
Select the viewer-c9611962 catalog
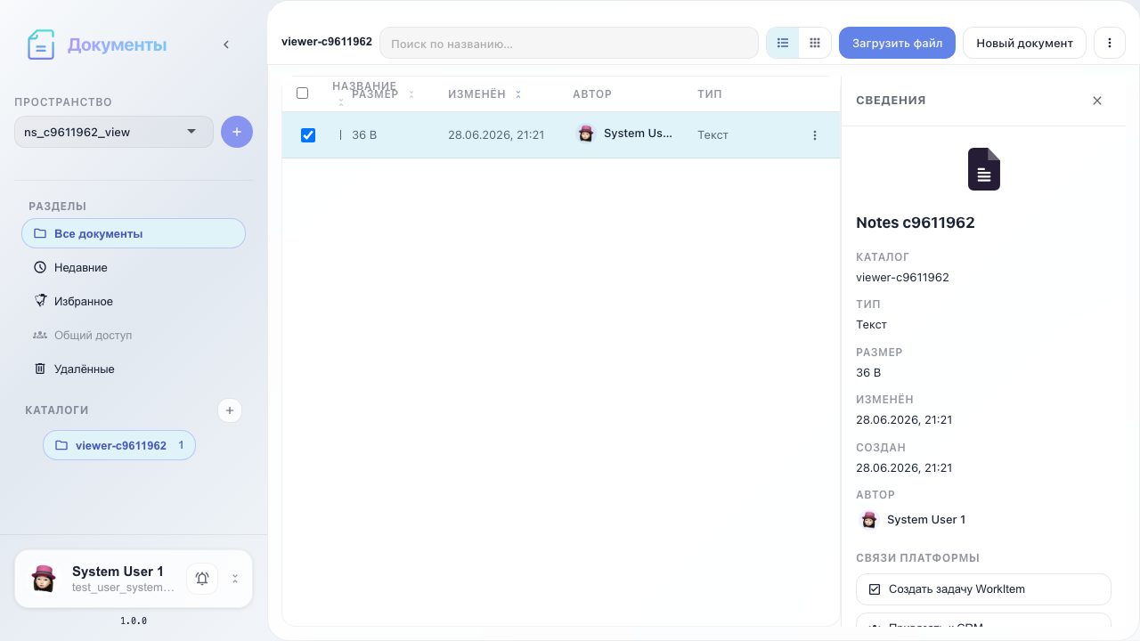pos(119,445)
